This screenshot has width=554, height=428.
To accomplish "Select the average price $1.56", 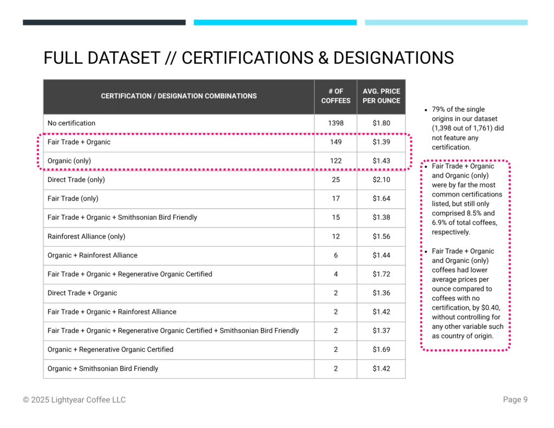I will click(x=381, y=236).
